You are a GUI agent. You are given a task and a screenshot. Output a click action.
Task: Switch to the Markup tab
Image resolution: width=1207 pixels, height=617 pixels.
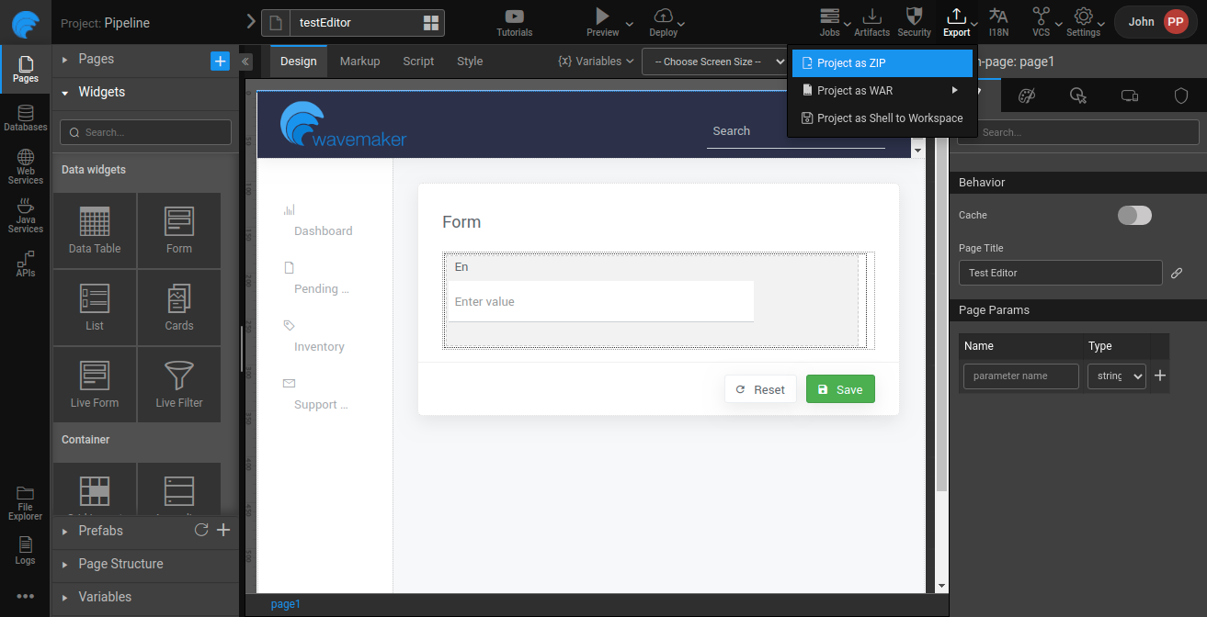click(359, 62)
